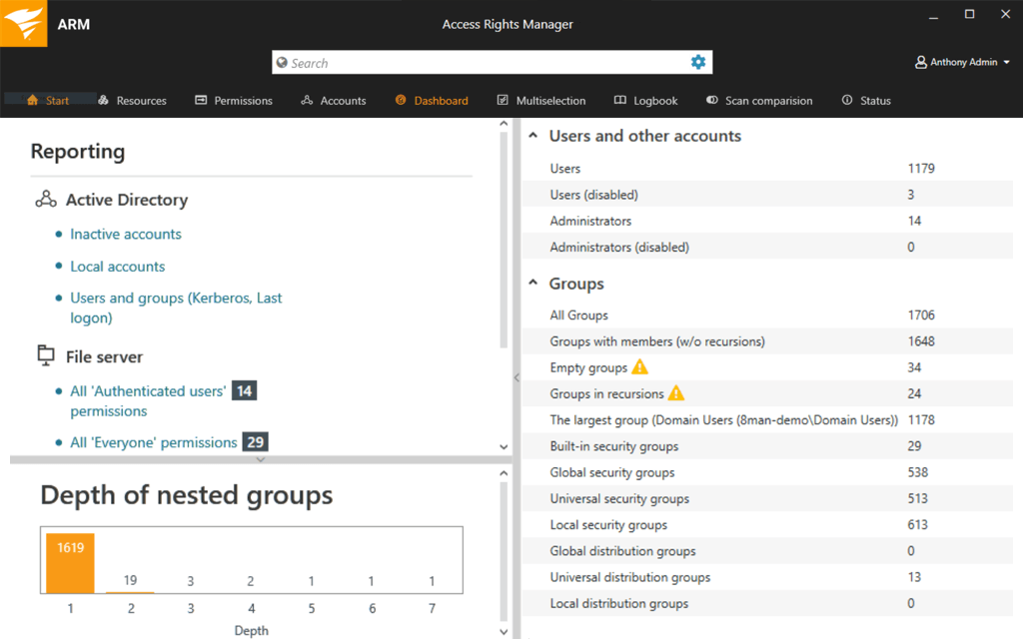Screen dimensions: 1023x639
Task: Click the Dashboard gauge icon
Action: [x=400, y=100]
